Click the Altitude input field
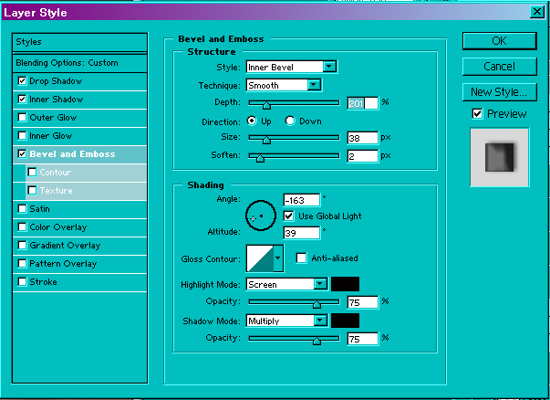The width and height of the screenshot is (550, 400). [x=301, y=233]
